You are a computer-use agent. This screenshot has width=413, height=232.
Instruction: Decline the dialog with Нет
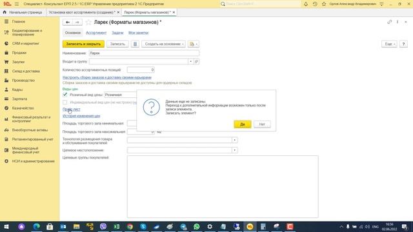[x=262, y=124]
